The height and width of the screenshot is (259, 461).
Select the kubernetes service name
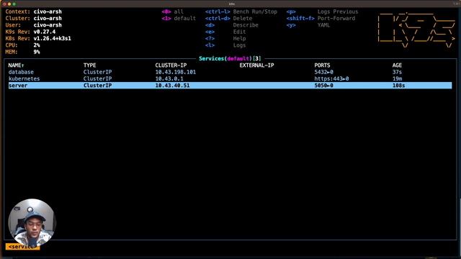pos(24,78)
